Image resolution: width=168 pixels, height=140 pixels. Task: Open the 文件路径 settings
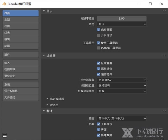tap(20, 97)
